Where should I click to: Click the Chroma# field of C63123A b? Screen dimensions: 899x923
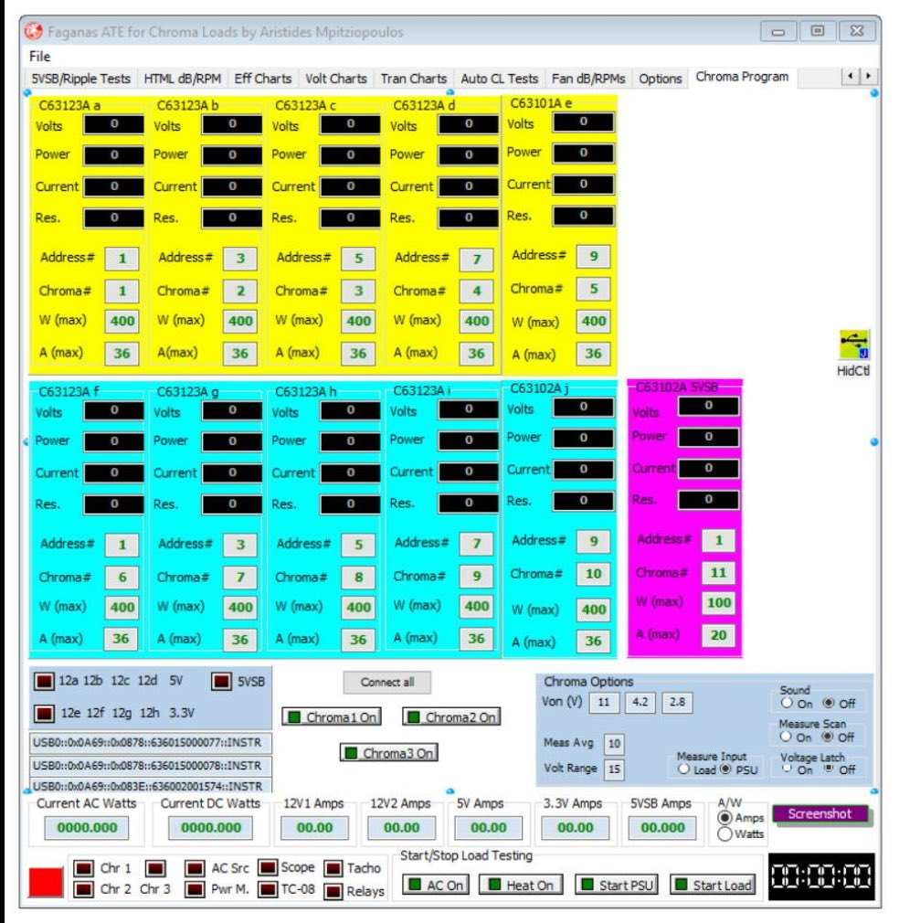pos(240,291)
